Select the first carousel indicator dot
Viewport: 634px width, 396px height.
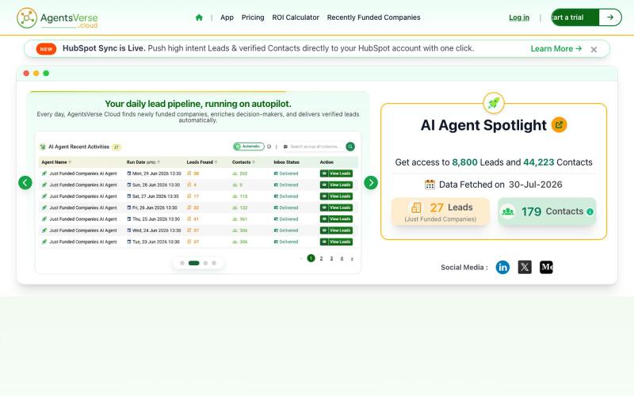pyautogui.click(x=182, y=263)
